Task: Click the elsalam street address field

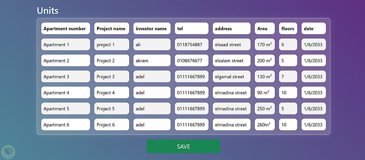Action: click(x=232, y=61)
